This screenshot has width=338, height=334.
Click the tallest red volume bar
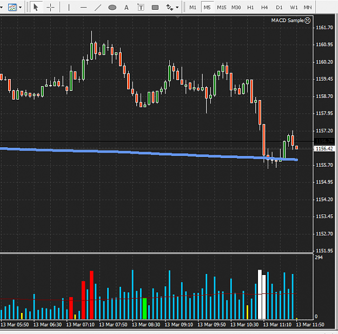pyautogui.click(x=91, y=295)
